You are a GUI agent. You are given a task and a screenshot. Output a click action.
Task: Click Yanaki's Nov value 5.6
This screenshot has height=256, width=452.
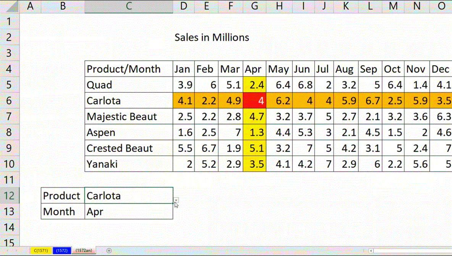click(x=417, y=164)
